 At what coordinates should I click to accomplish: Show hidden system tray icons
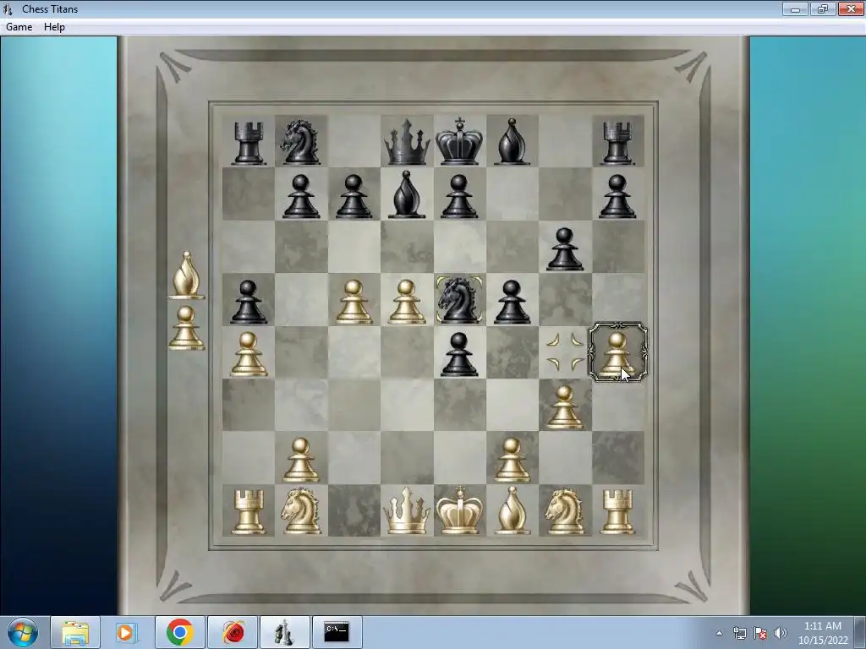(x=719, y=633)
